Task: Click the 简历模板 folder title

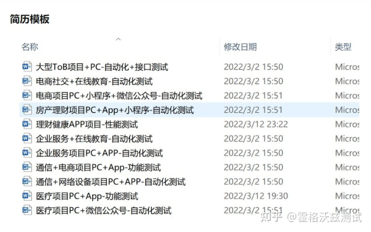Action: (30, 19)
